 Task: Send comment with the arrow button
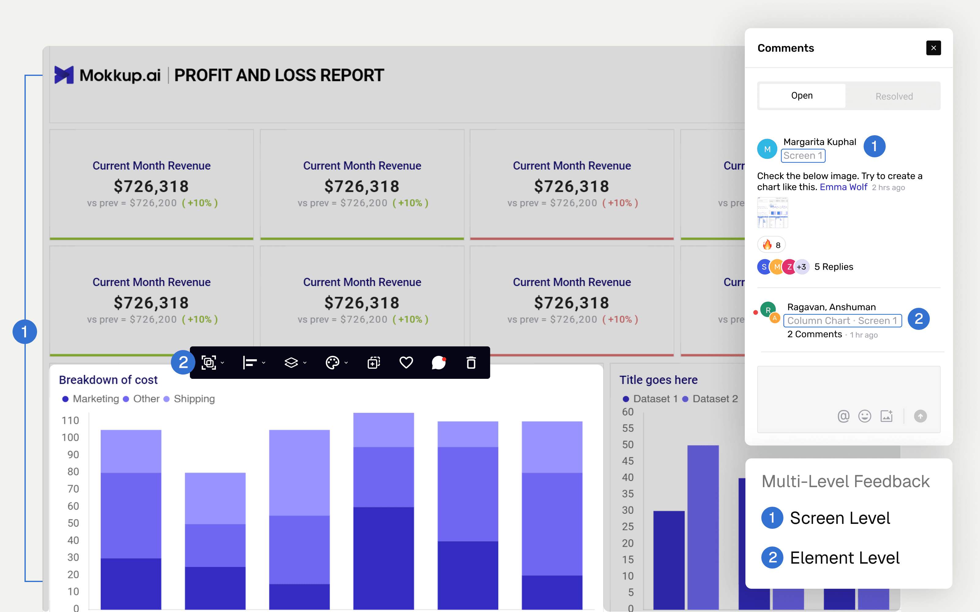point(920,416)
